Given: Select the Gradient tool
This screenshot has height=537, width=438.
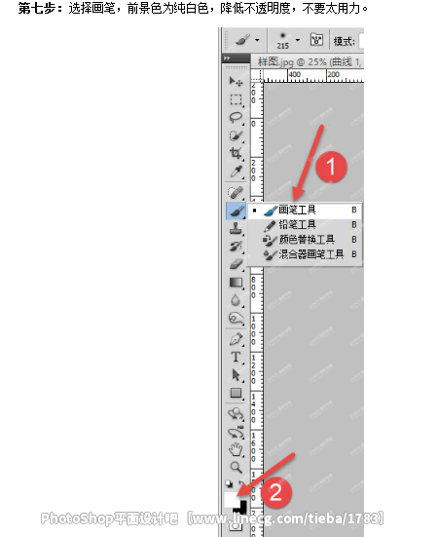Looking at the screenshot, I should coord(236,283).
